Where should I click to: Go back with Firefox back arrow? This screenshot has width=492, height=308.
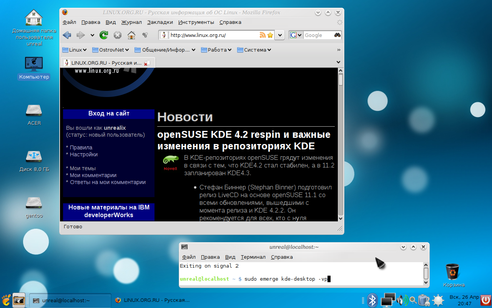click(x=67, y=35)
